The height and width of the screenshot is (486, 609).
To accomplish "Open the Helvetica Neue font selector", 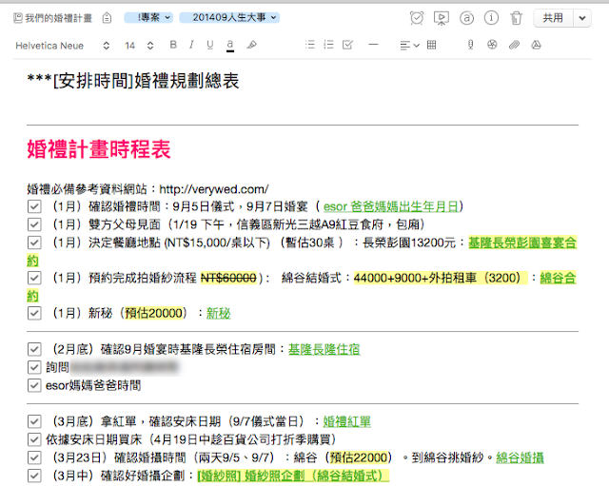I will (x=63, y=46).
